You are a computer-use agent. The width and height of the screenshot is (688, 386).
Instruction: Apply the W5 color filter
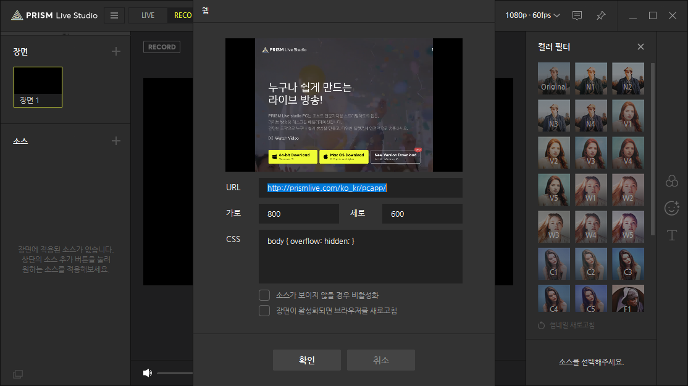point(628,227)
